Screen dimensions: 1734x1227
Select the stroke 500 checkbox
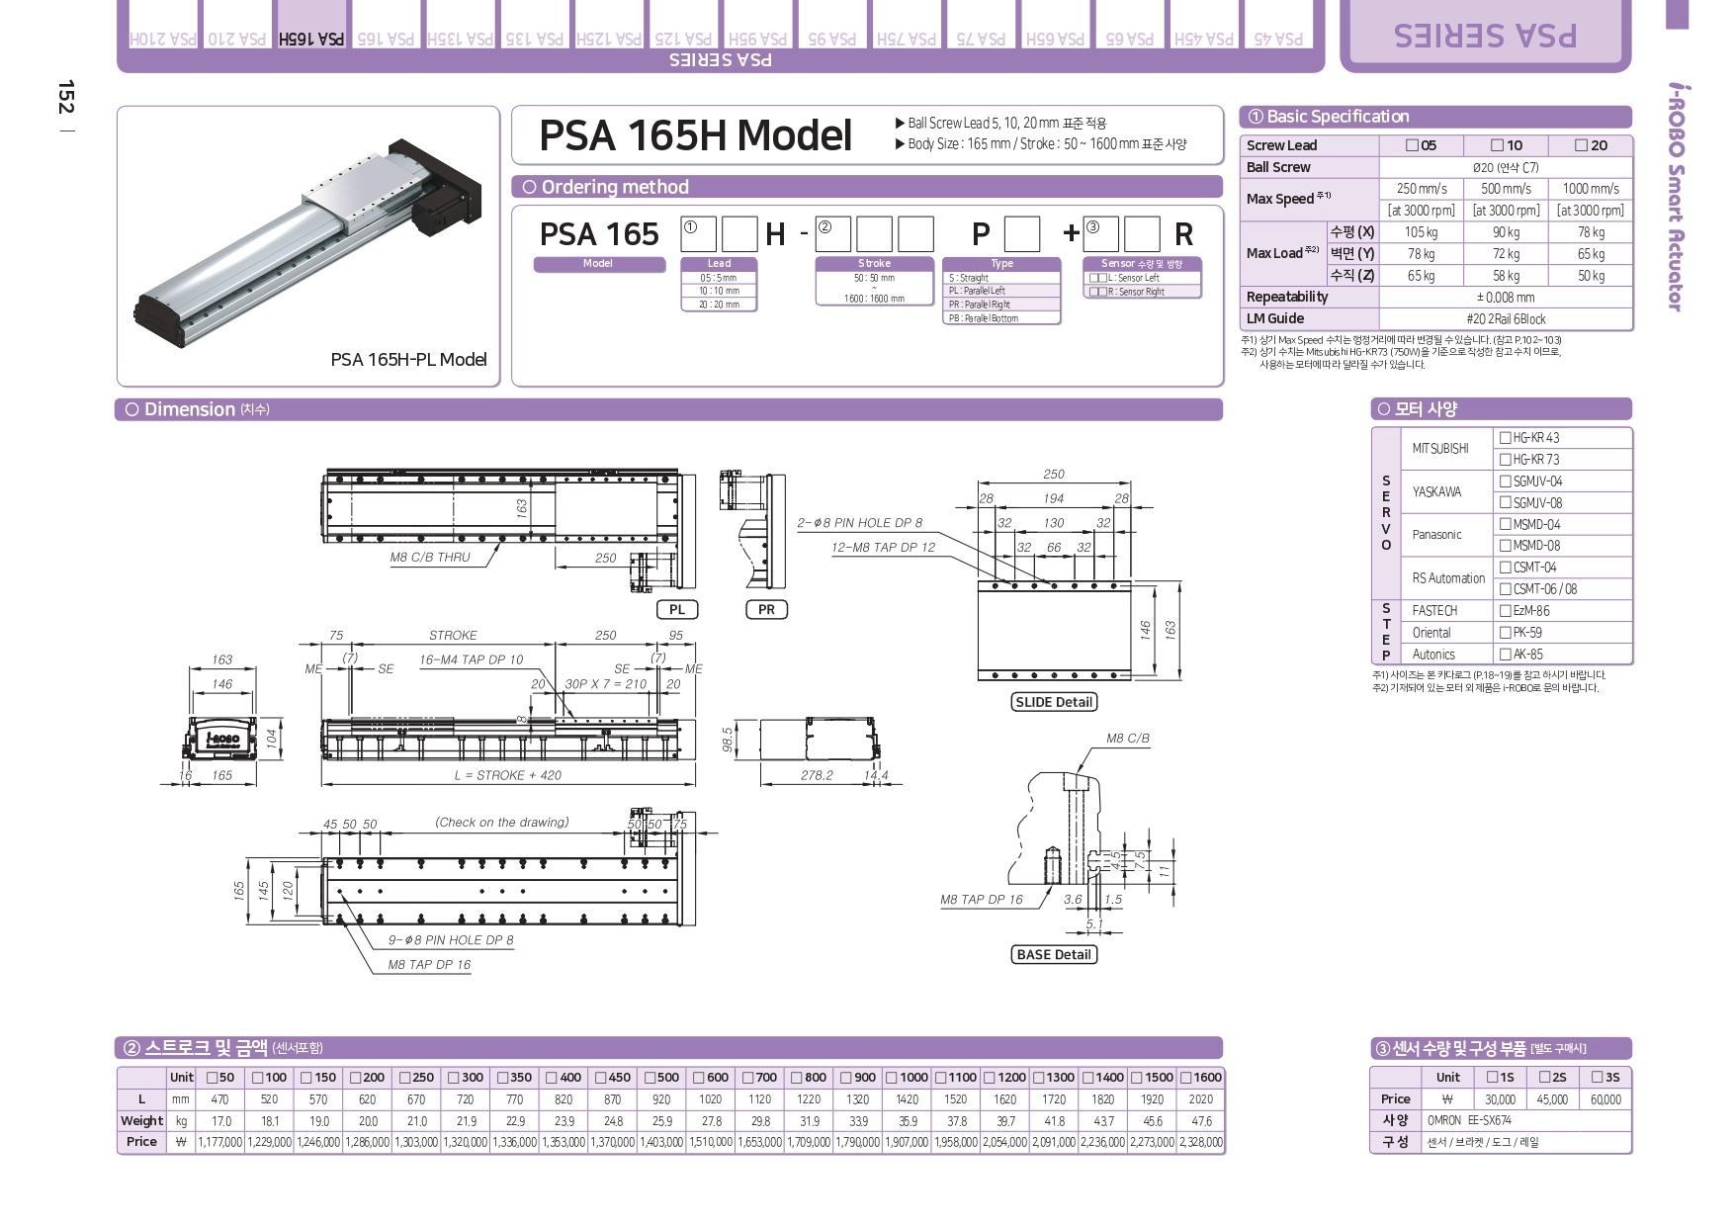tap(650, 1078)
